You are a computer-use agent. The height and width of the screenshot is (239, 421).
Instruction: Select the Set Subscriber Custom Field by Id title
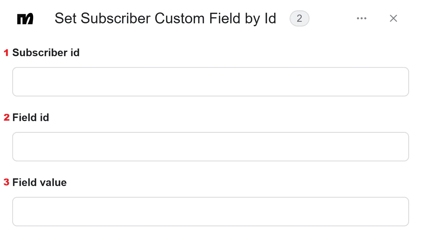coord(165,19)
